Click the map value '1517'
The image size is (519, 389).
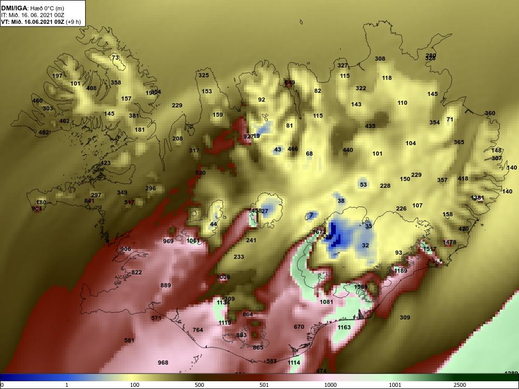(x=430, y=249)
